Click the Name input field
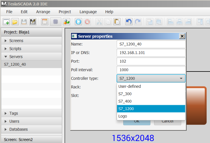Image resolution: width=210 pixels, height=143 pixels. [x=151, y=44]
